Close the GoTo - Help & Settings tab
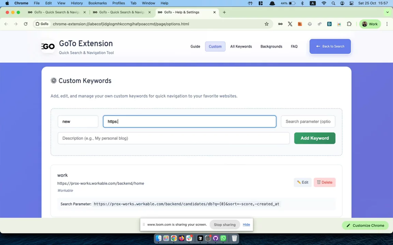Image resolution: width=393 pixels, height=245 pixels. [214, 12]
